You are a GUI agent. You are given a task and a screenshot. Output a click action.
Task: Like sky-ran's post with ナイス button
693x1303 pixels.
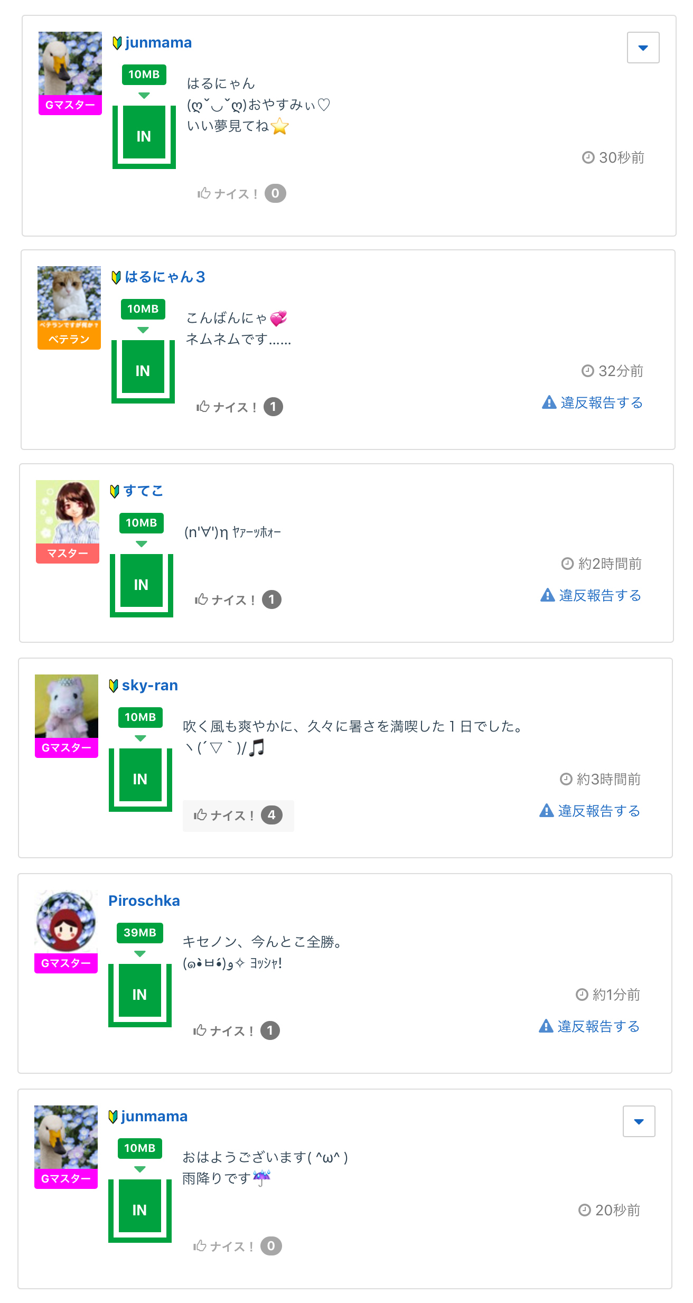tap(238, 815)
